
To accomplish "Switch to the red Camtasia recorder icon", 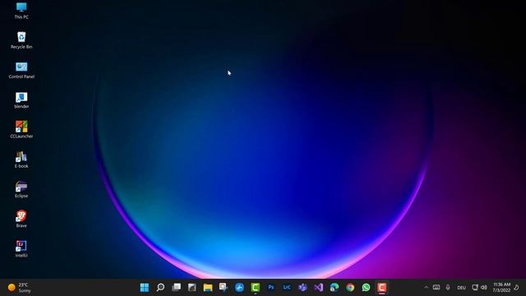I will pyautogui.click(x=381, y=287).
